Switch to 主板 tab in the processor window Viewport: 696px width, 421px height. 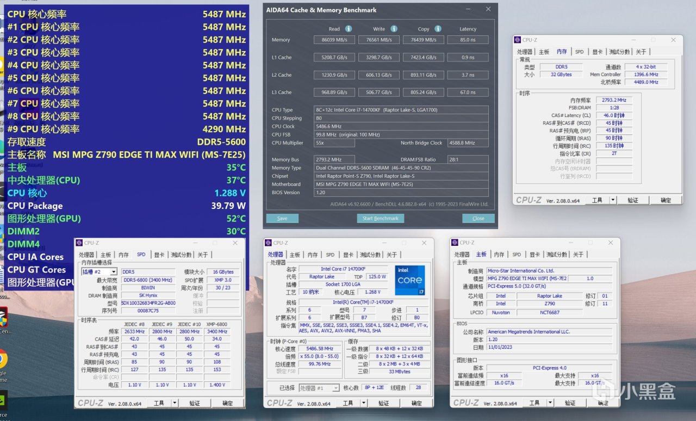(x=295, y=255)
